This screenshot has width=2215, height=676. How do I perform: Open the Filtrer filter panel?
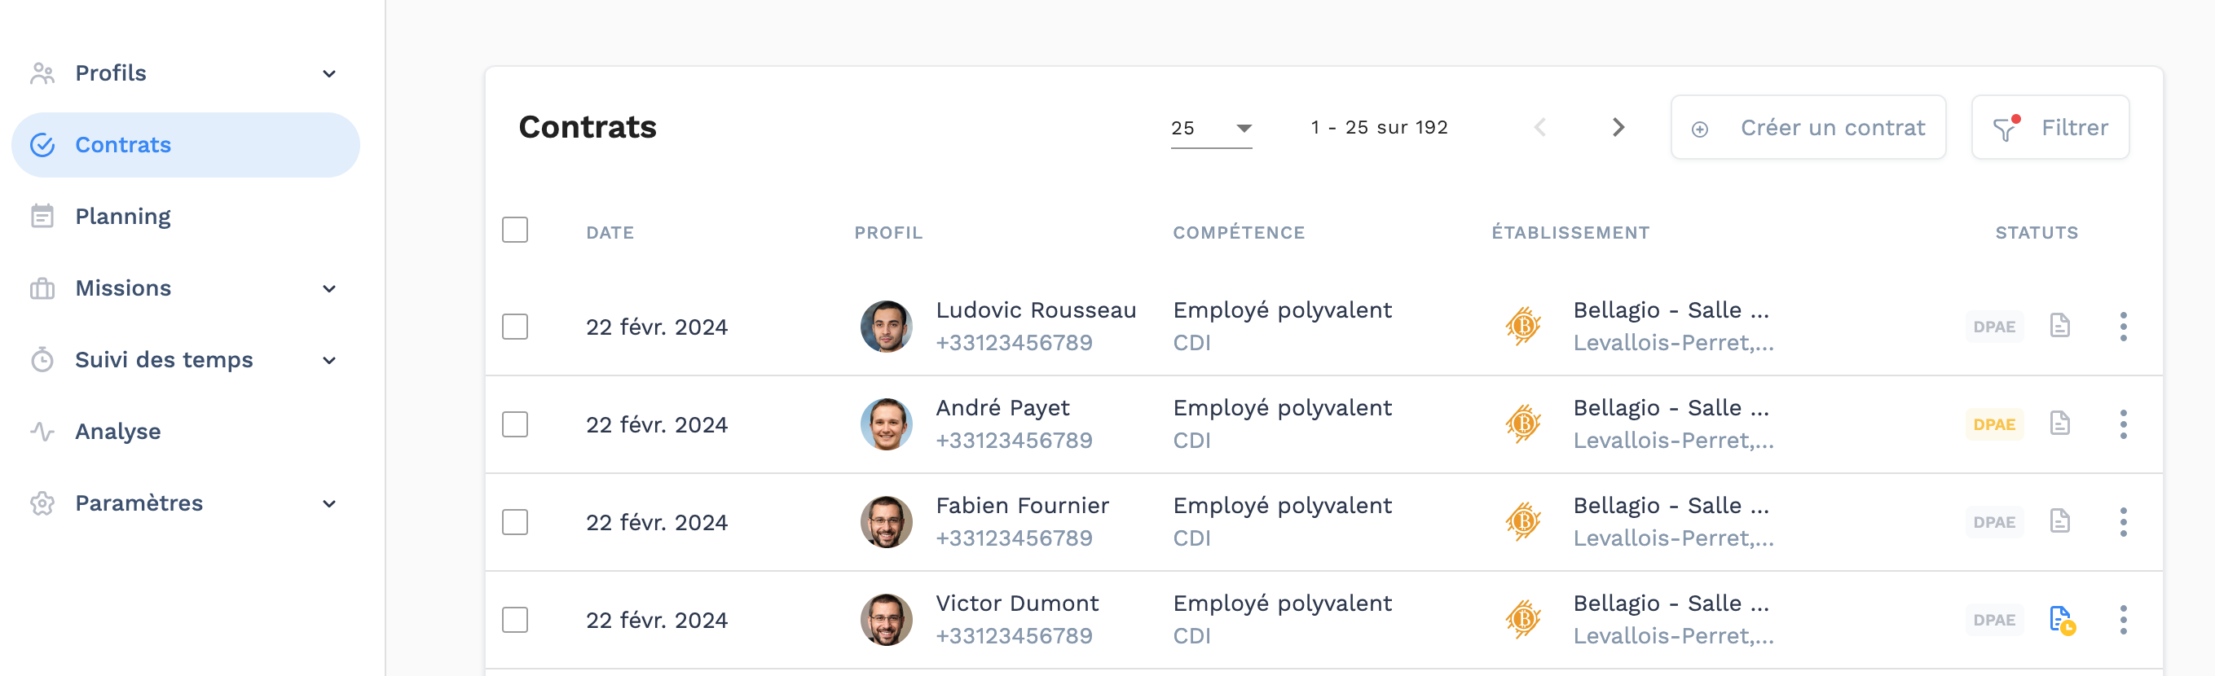[2049, 127]
